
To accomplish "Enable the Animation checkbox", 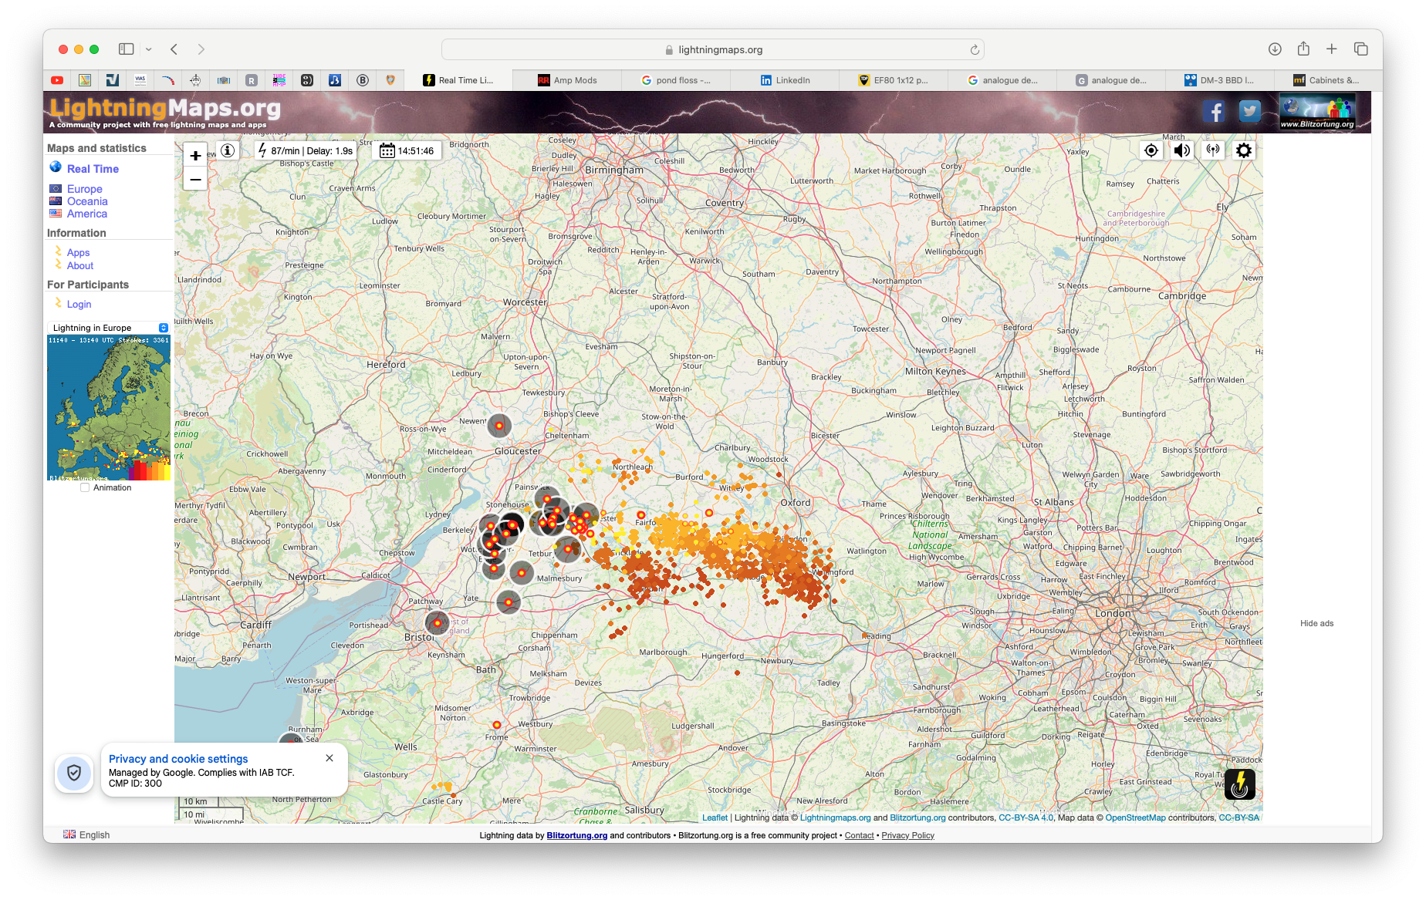I will pyautogui.click(x=85, y=487).
